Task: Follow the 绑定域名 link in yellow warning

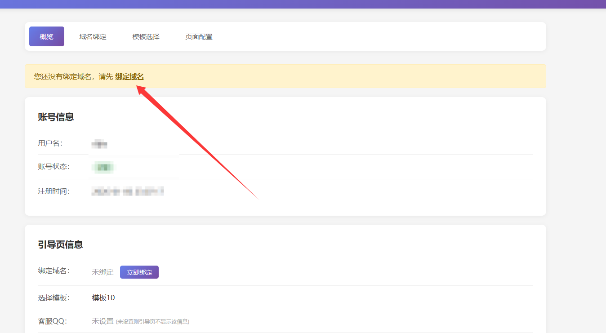Action: click(129, 76)
